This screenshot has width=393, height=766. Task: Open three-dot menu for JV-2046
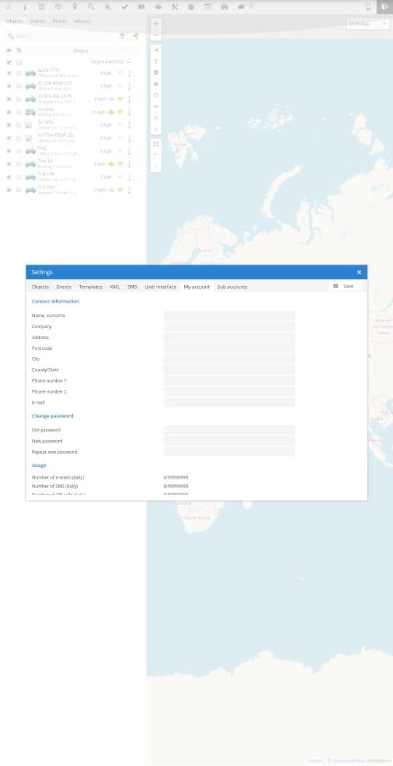tap(130, 112)
